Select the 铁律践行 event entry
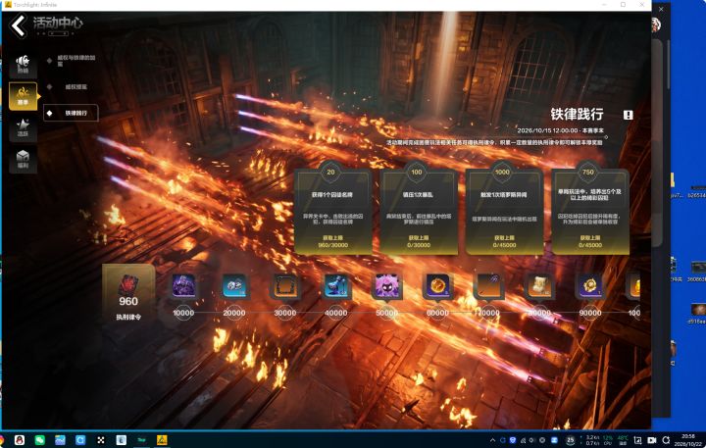 click(x=71, y=113)
